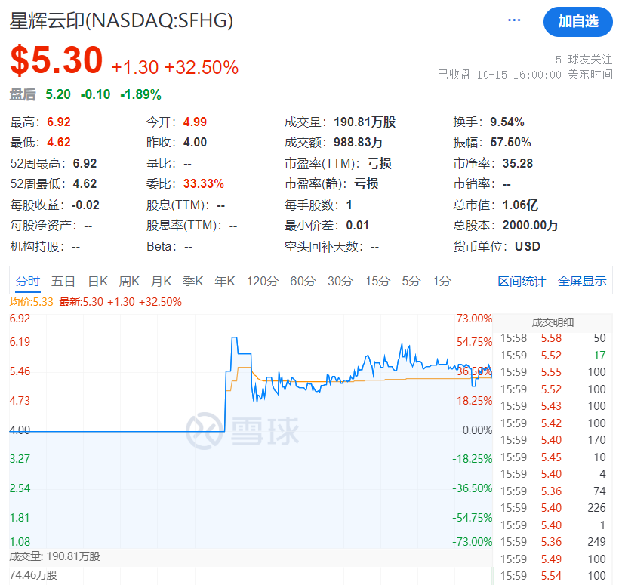Return to the 分时 intraday tab

click(27, 280)
